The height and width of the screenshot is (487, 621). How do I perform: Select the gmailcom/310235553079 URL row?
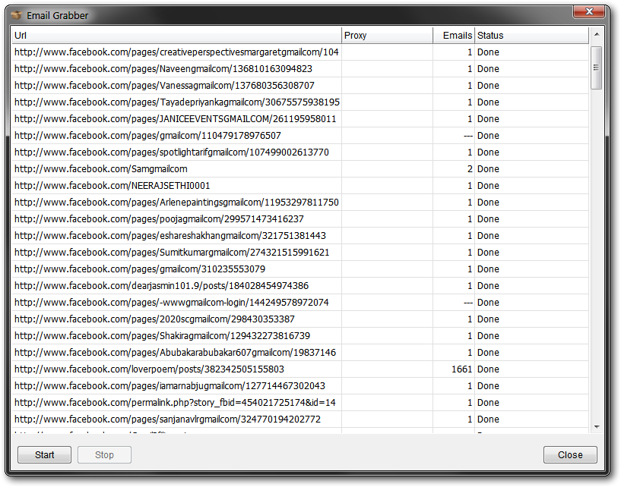[300, 269]
